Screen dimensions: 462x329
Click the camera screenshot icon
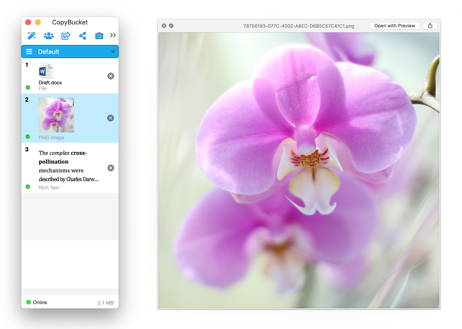pyautogui.click(x=99, y=36)
